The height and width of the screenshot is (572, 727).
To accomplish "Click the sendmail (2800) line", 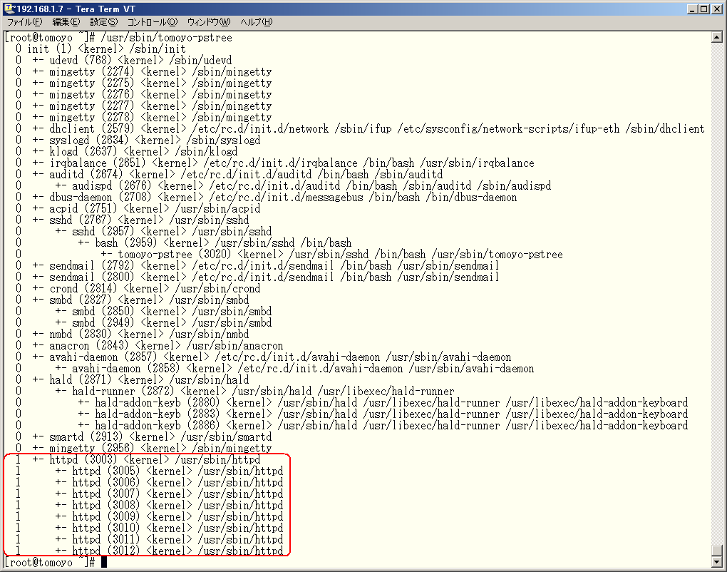I will point(257,277).
